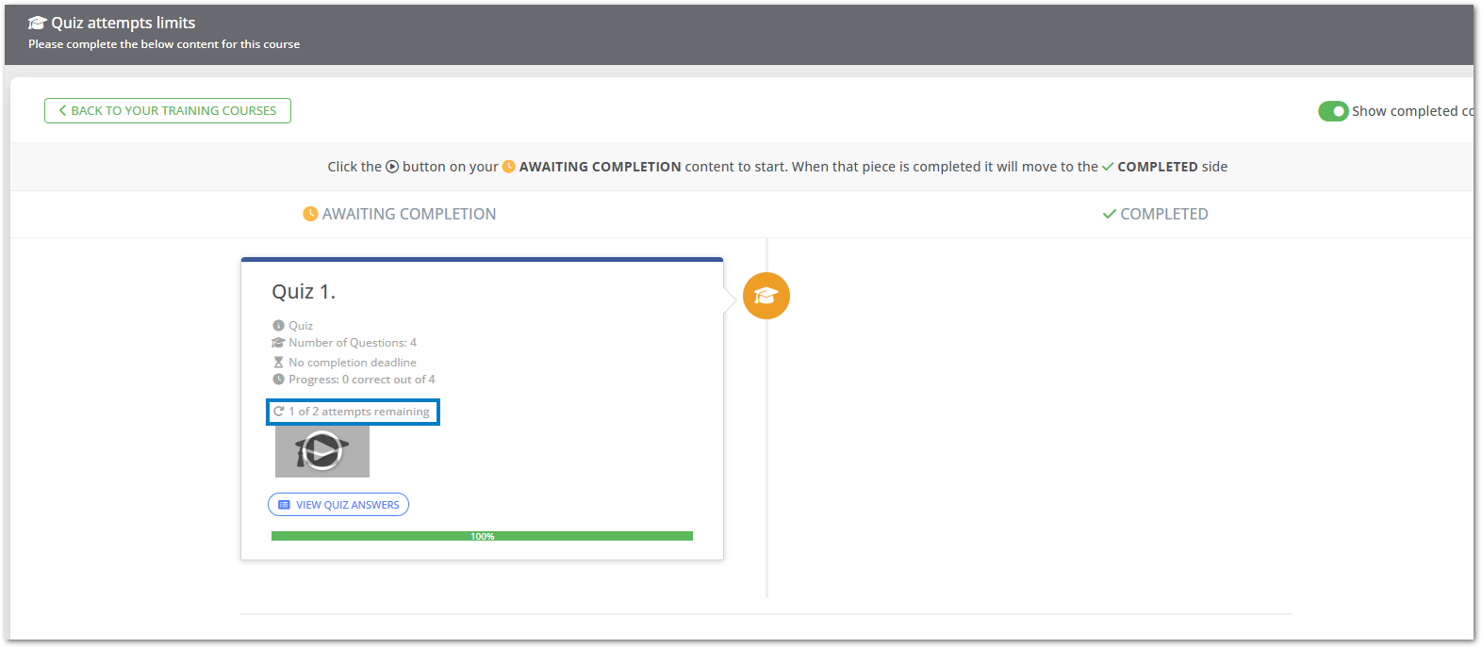Click the hourglass icon beside No completion deadline
This screenshot has width=1482, height=648.
pos(278,363)
